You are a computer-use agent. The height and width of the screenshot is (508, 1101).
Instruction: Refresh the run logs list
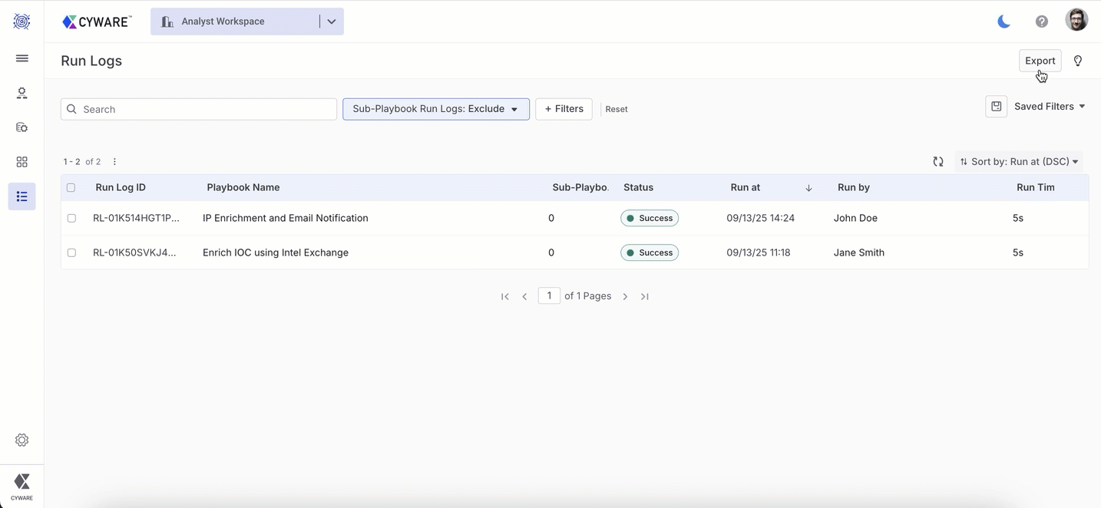(x=937, y=162)
